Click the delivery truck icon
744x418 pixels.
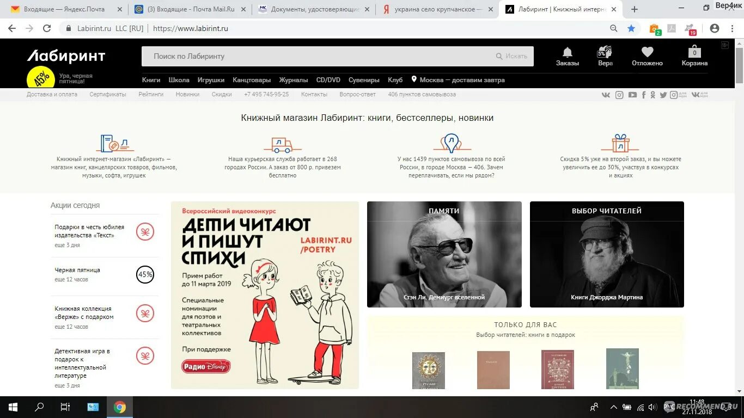[x=282, y=144]
